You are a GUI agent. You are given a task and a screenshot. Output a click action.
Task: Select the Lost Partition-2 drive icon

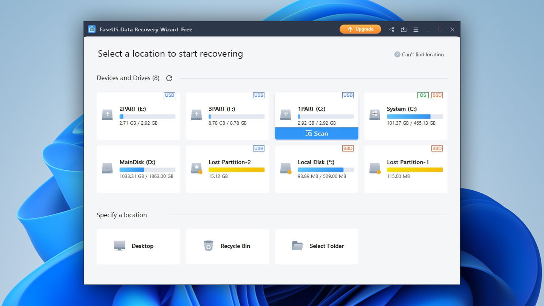tap(196, 168)
